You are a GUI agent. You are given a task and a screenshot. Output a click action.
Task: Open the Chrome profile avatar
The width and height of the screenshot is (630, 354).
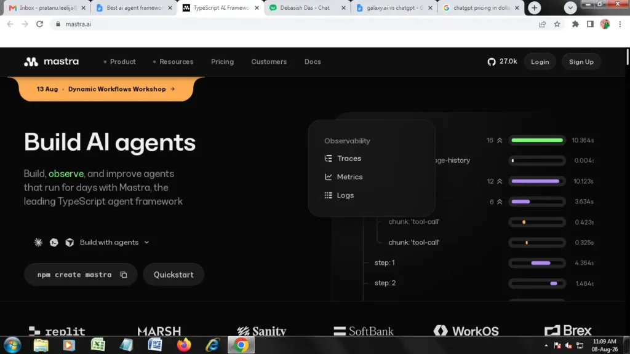605,24
